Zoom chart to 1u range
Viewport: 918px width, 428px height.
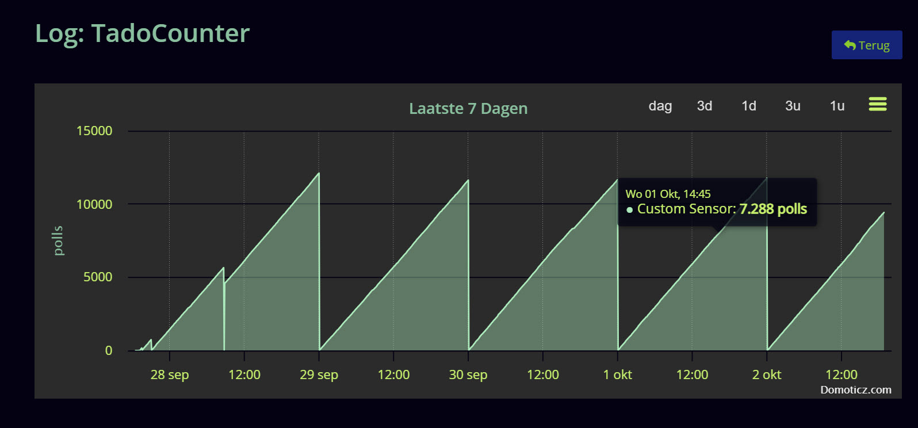click(x=837, y=106)
